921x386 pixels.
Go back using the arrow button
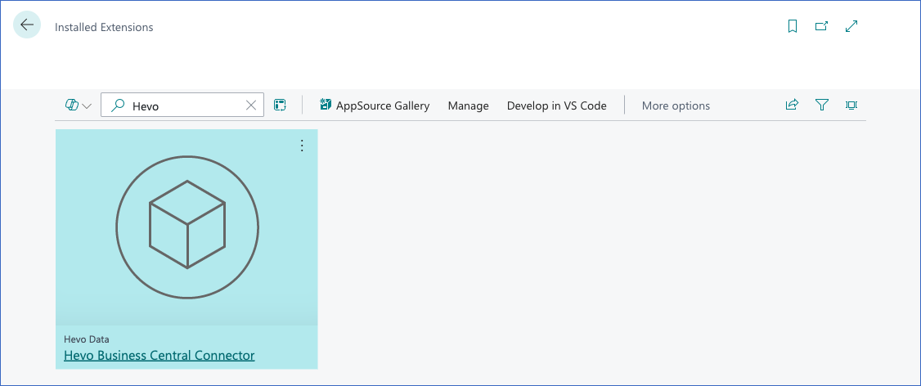(27, 25)
